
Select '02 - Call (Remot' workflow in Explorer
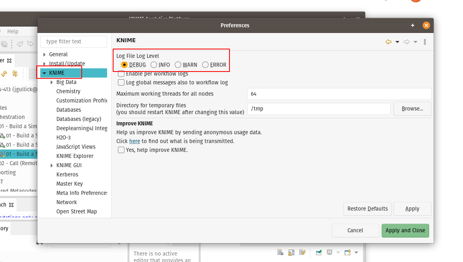pos(19,163)
